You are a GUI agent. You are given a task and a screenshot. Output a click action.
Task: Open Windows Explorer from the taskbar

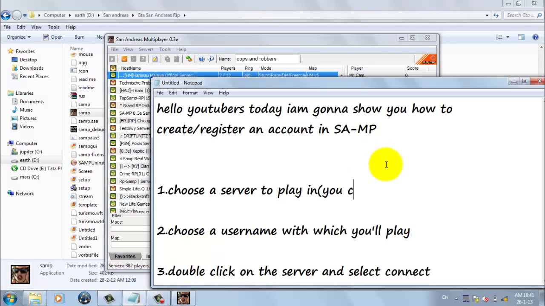[x=35, y=298]
